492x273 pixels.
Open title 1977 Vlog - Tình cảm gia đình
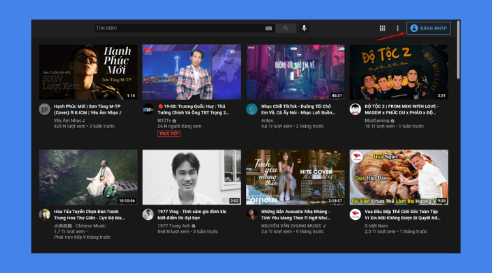pos(192,214)
